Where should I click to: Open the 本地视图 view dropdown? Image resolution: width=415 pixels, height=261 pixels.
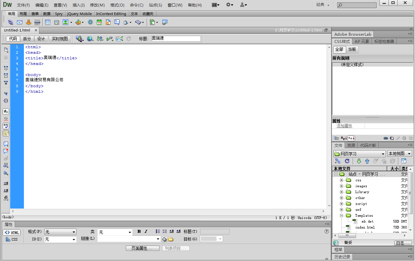(399, 153)
